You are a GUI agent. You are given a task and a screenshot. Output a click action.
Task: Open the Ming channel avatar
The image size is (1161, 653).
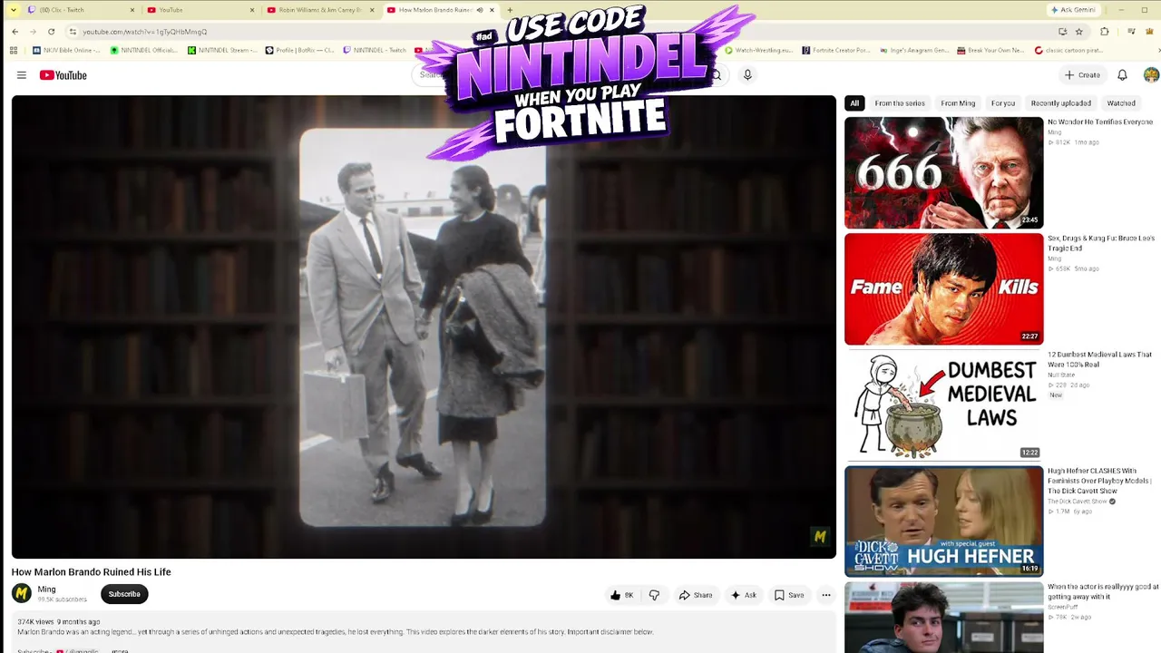coord(22,594)
